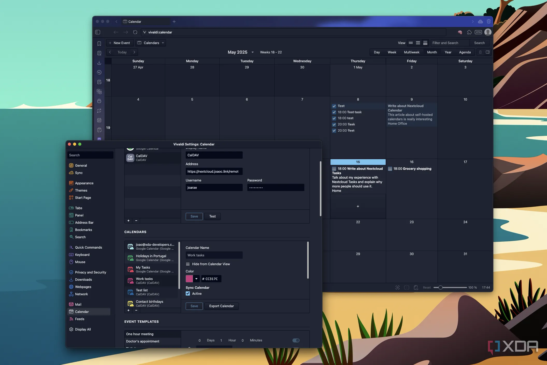Click Export Calendar button
The width and height of the screenshot is (547, 365).
coord(221,306)
